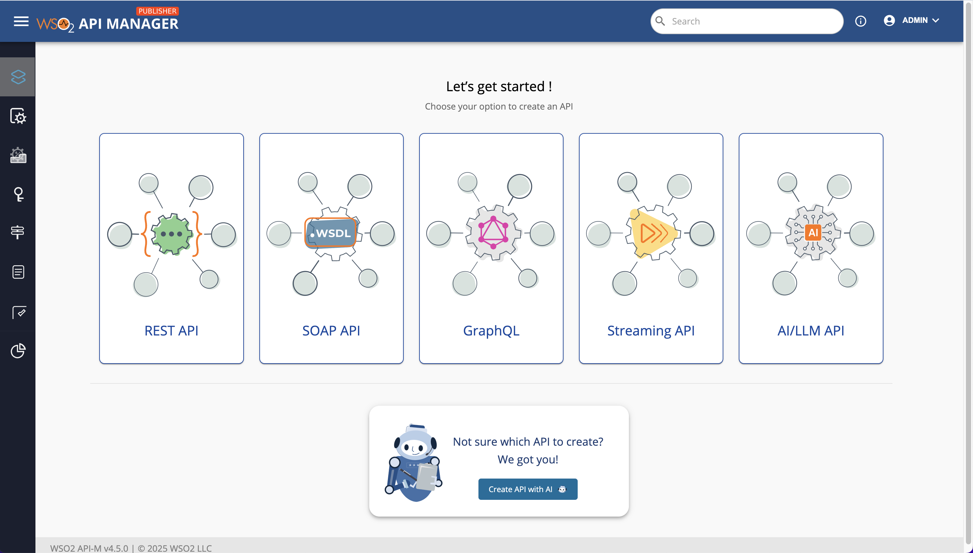Click inside the Search input field
The width and height of the screenshot is (973, 553).
click(747, 21)
